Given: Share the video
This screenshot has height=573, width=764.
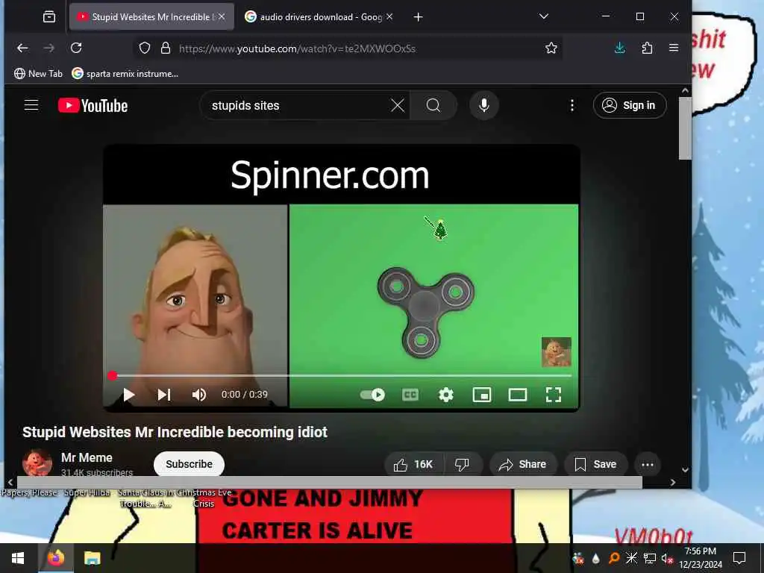Looking at the screenshot, I should tap(522, 464).
